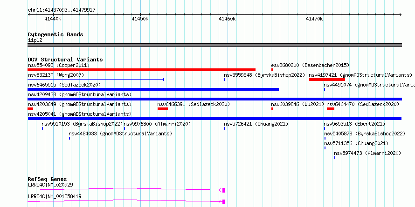Screen dimensions: 415x207
Task: Select red bar under nsv4197421
Action: (x=327, y=80)
